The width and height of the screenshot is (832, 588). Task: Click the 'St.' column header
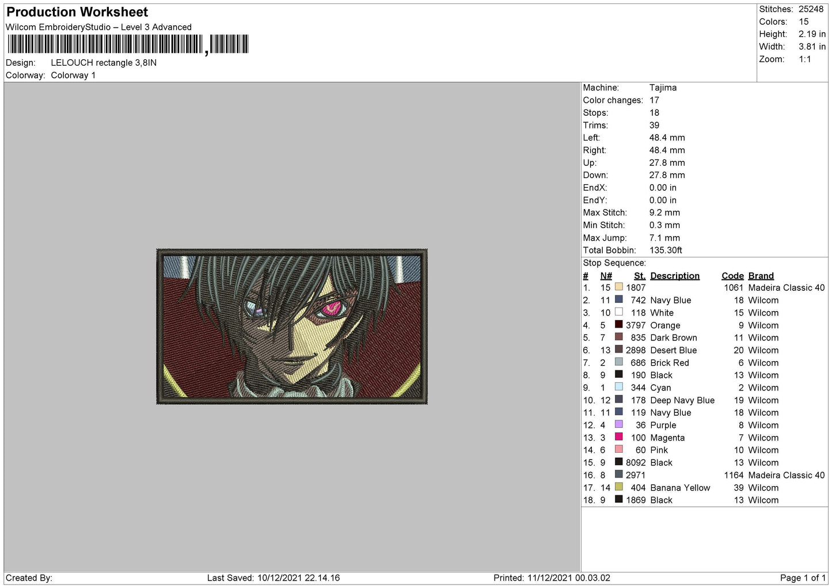click(x=640, y=276)
